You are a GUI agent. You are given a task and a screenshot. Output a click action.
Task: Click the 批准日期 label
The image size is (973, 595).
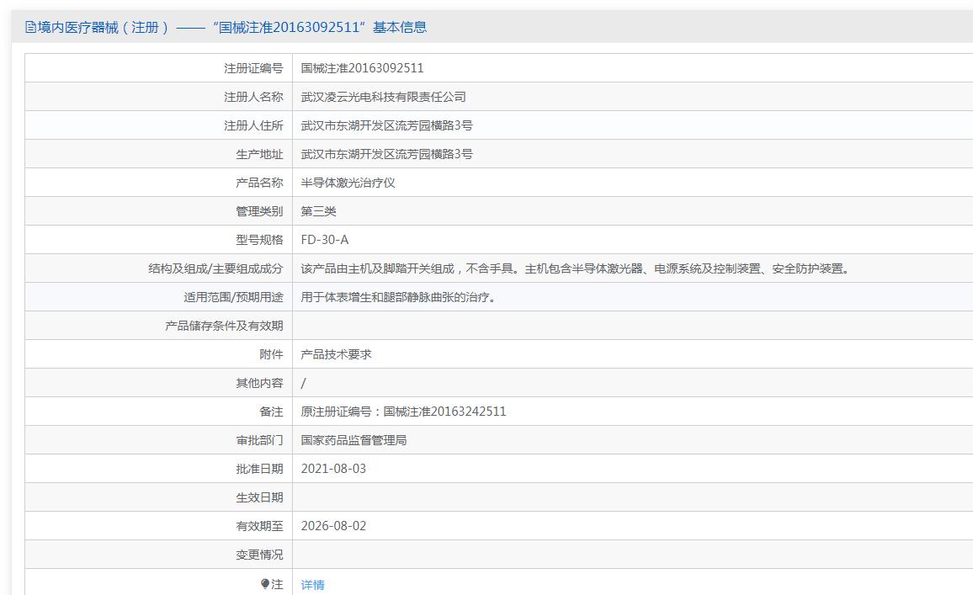pos(259,469)
